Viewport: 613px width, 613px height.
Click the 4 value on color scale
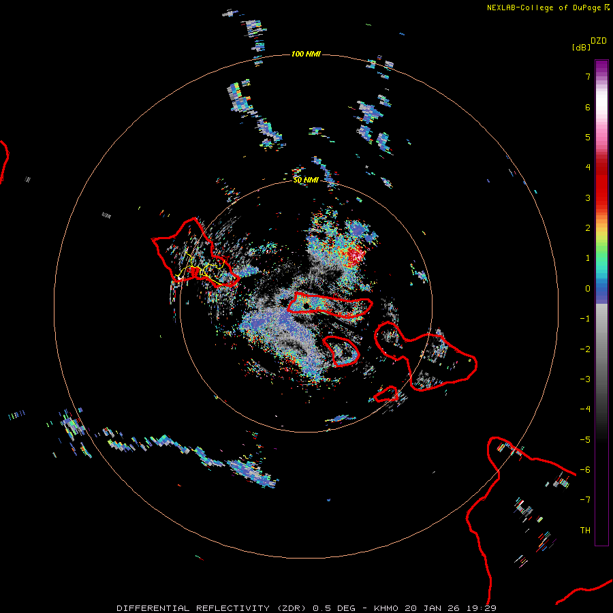588,168
